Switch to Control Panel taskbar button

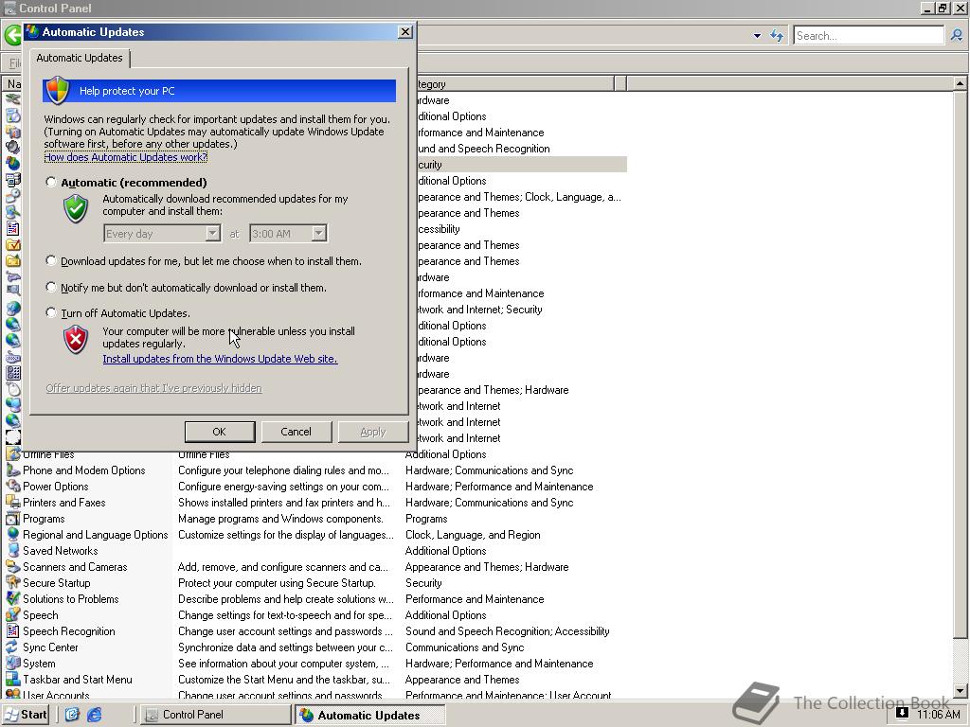(215, 715)
